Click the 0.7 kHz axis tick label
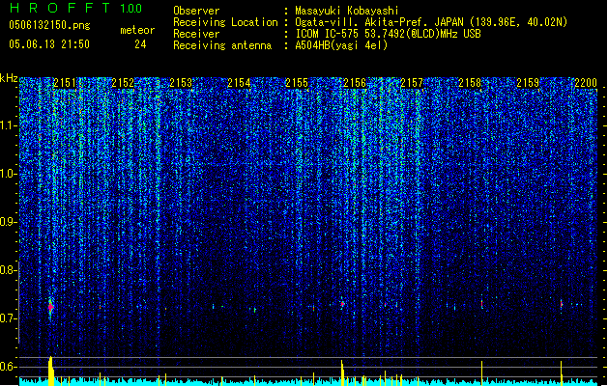This screenshot has width=608, height=386. click(9, 318)
